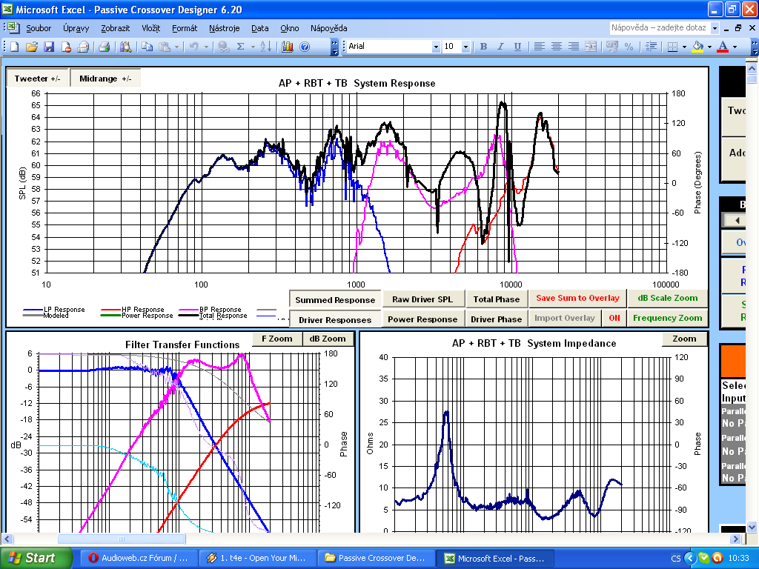Click F Zoom on the Filter Transfer chart
This screenshot has height=569, width=759.
click(277, 339)
